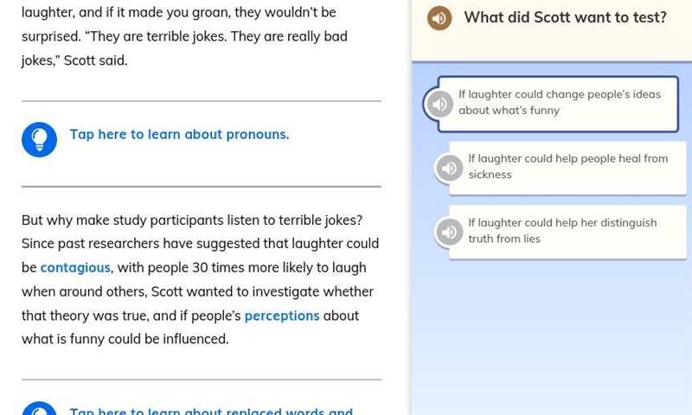Image resolution: width=692 pixels, height=415 pixels.
Task: Click the sentence 'But why make study participants listen'
Action: (192, 220)
